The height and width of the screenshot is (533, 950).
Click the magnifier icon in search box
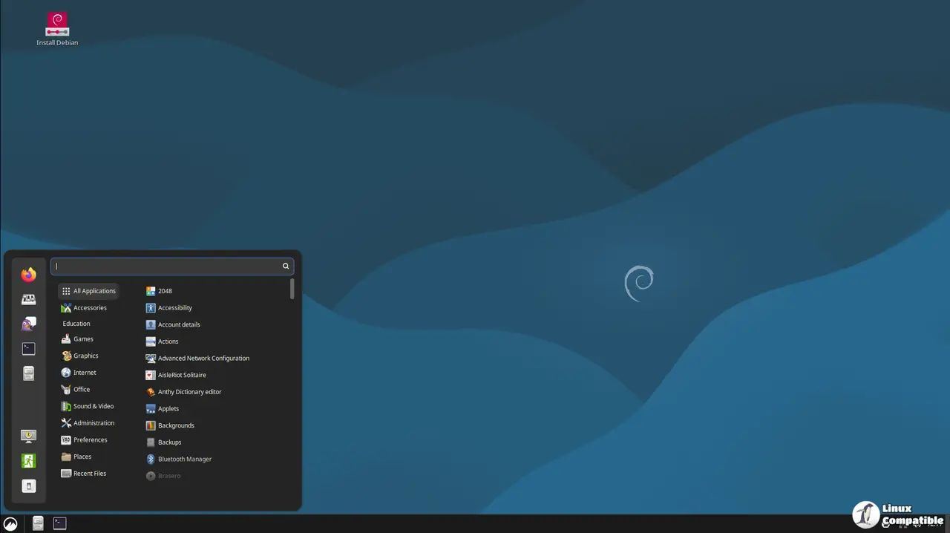point(285,266)
